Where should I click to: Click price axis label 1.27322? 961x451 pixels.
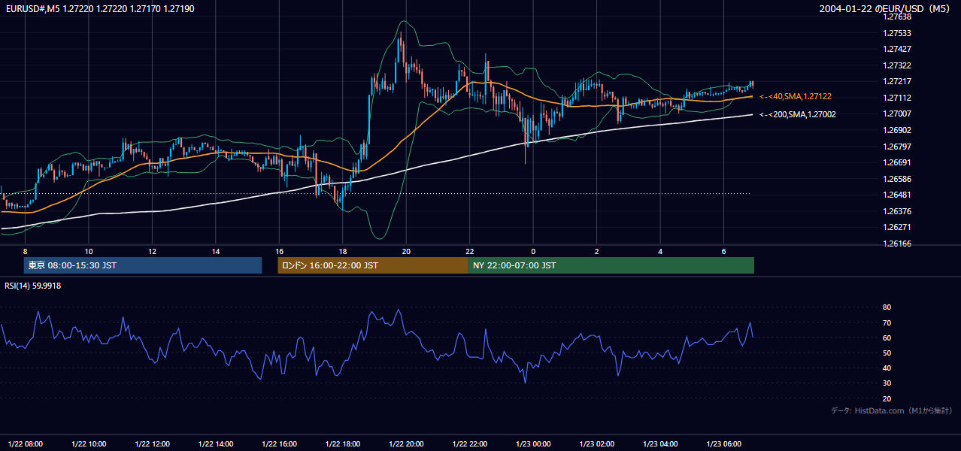pos(897,65)
